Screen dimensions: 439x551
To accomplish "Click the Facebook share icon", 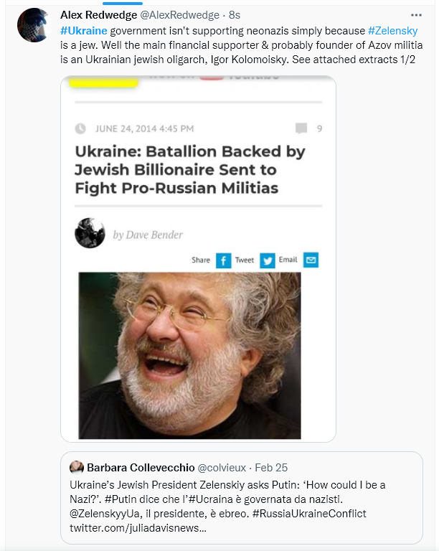I will pos(224,260).
